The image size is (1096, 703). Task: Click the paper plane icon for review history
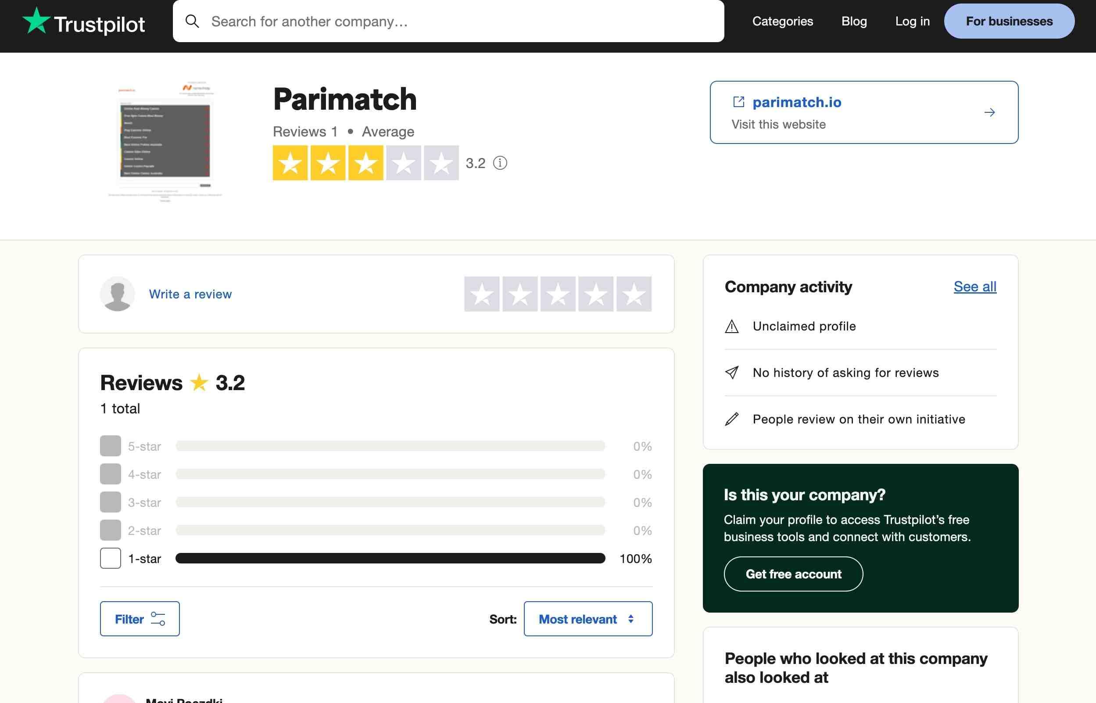click(731, 373)
